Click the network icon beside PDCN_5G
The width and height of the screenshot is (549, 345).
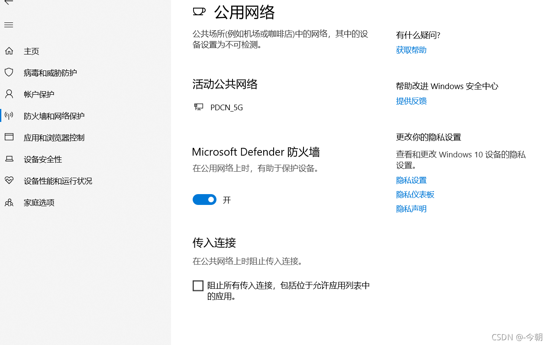click(x=199, y=107)
